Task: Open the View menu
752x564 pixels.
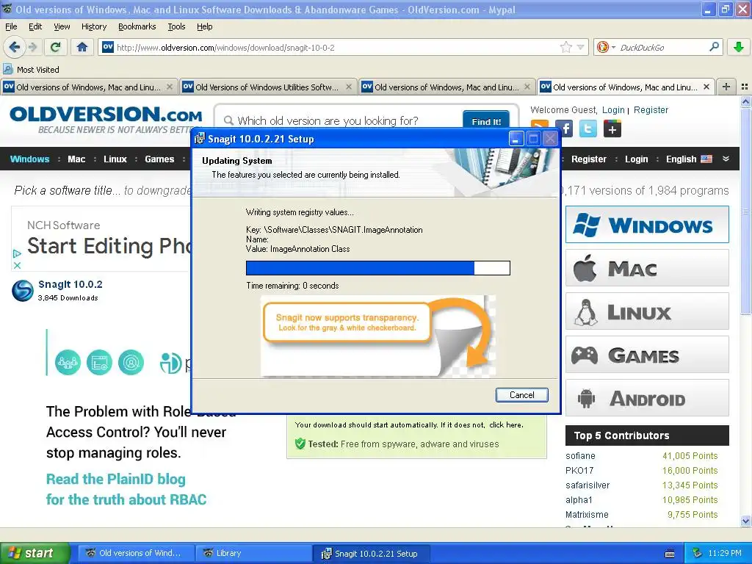Action: click(62, 26)
